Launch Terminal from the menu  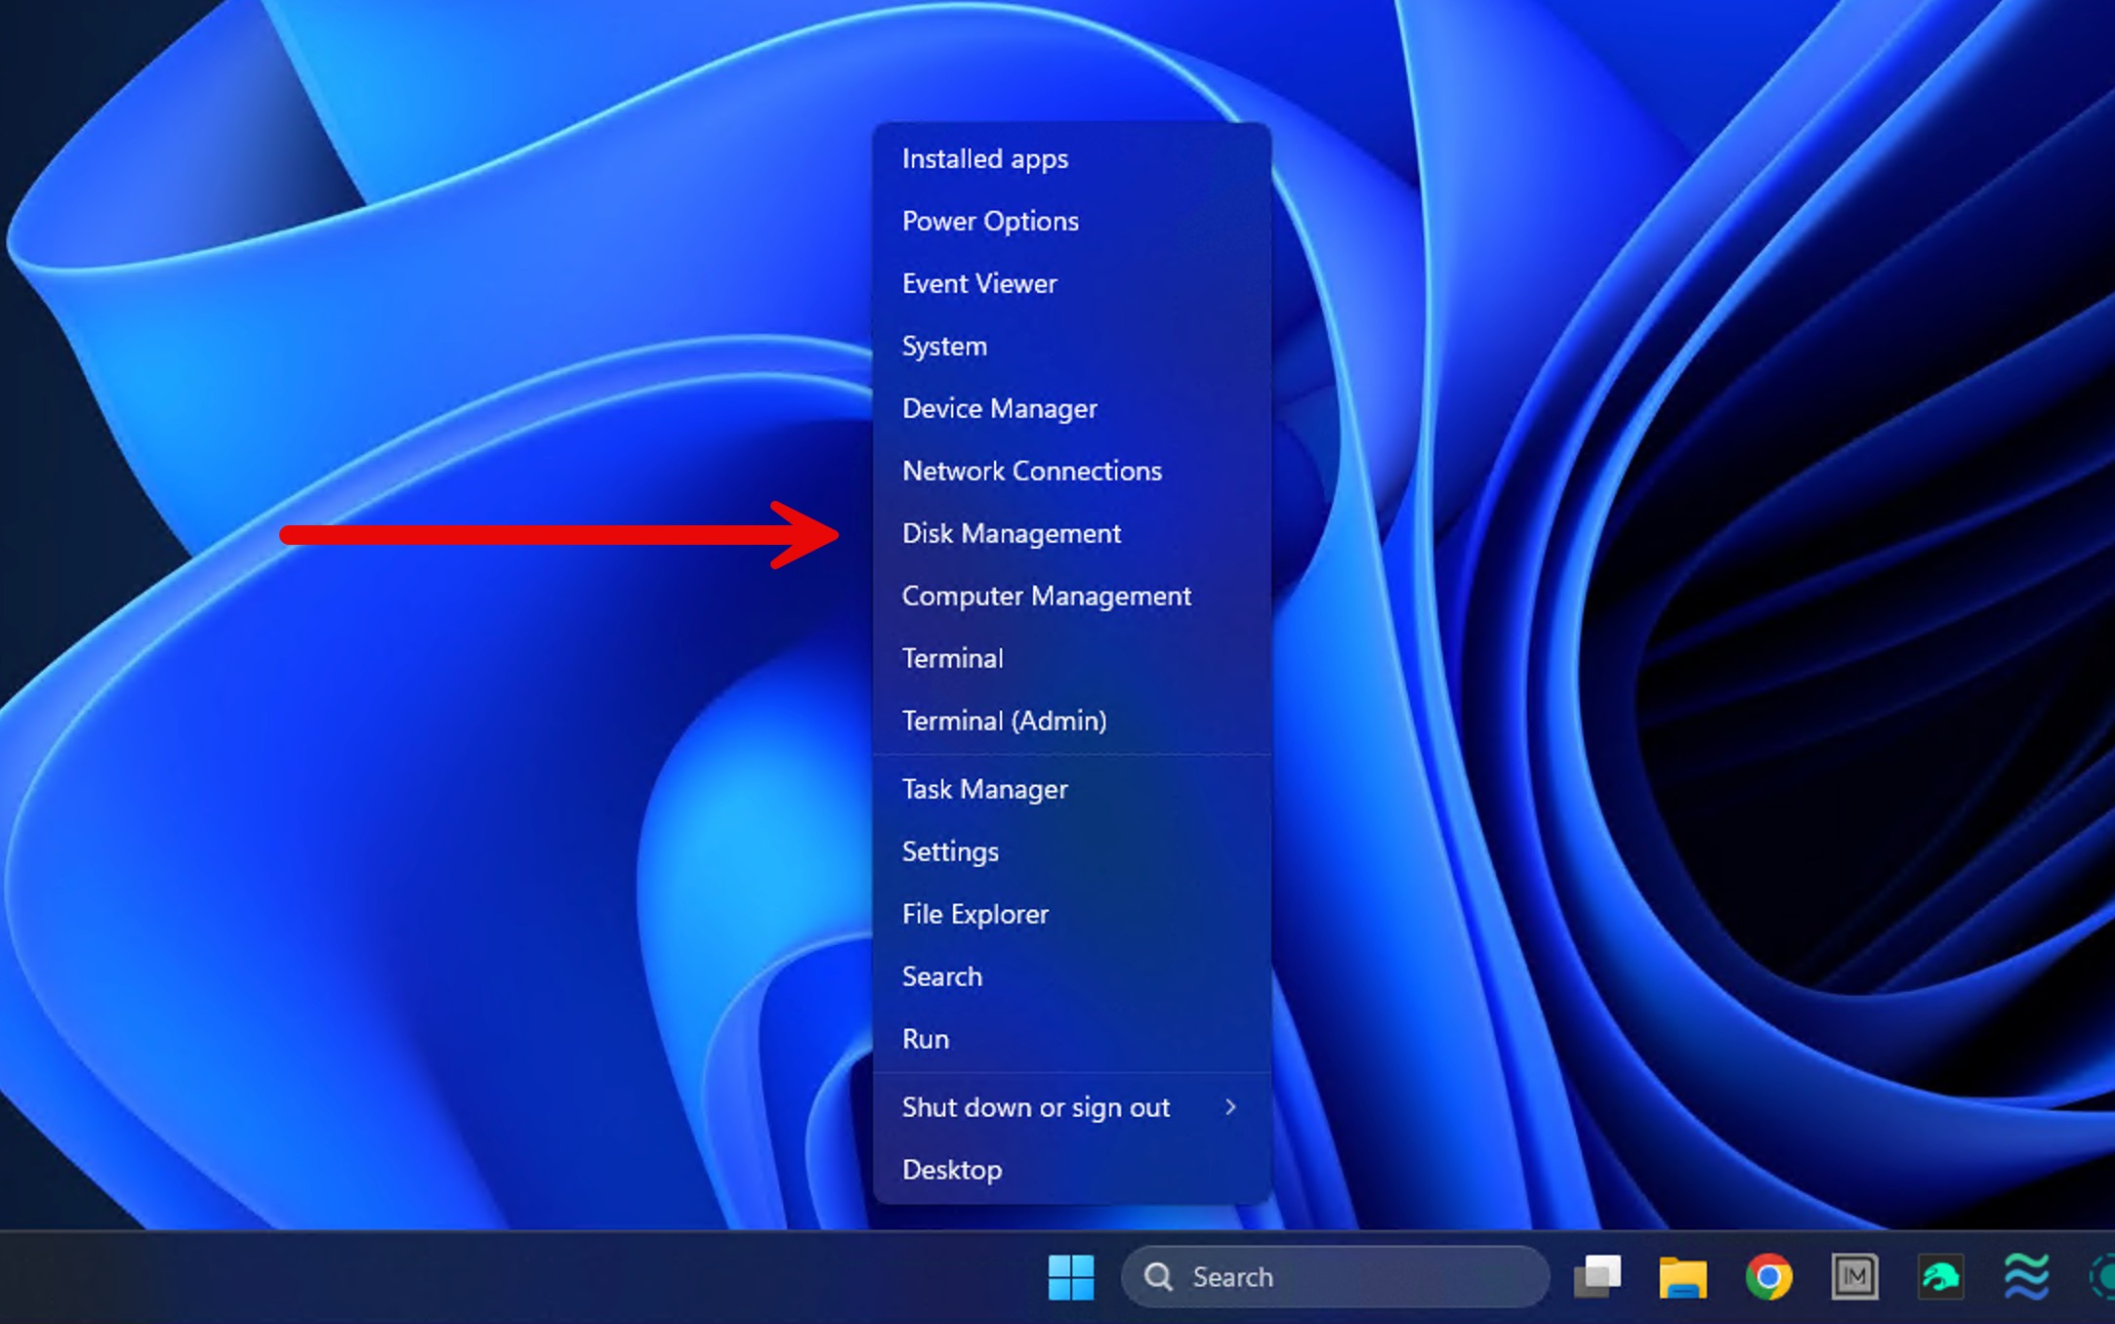[1071, 658]
